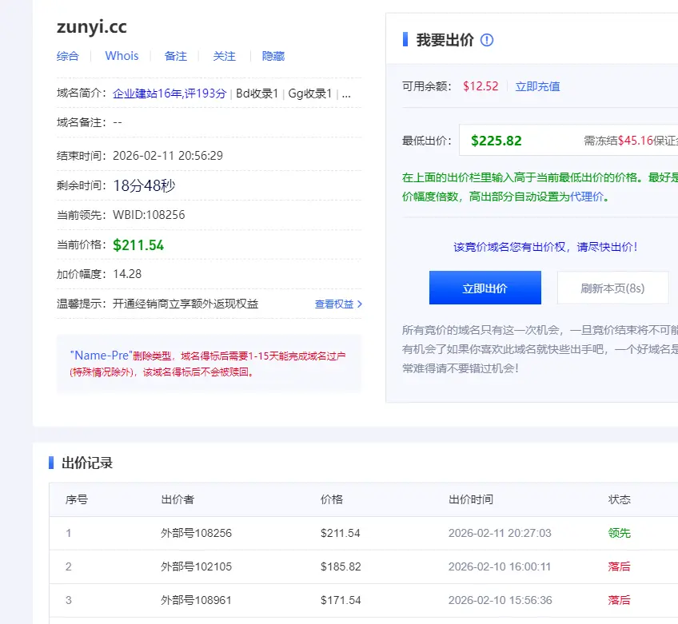Click the 隐藏 link
The height and width of the screenshot is (624, 678).
click(x=273, y=56)
